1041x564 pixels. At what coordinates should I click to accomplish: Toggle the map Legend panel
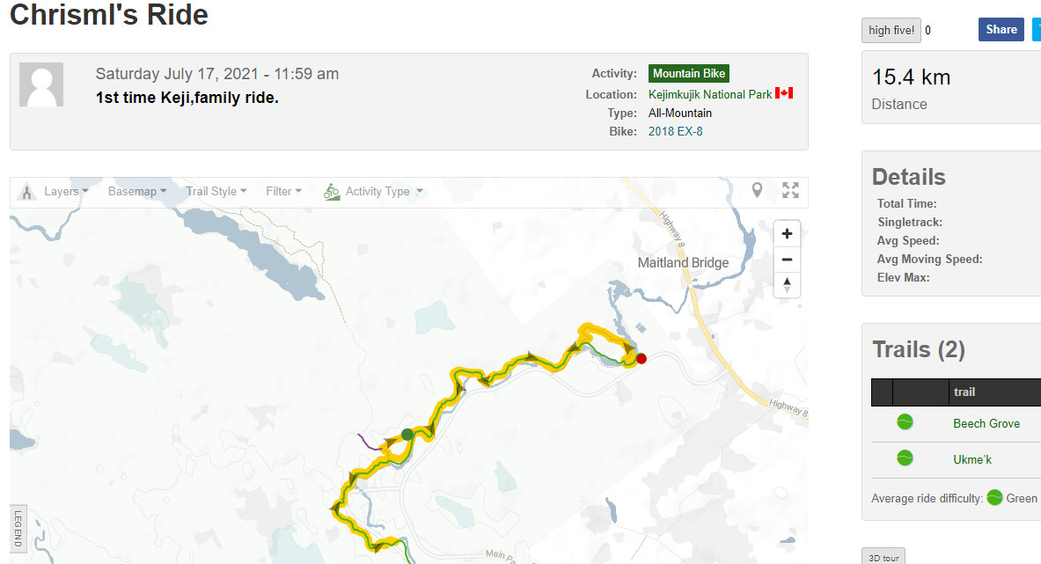point(18,527)
